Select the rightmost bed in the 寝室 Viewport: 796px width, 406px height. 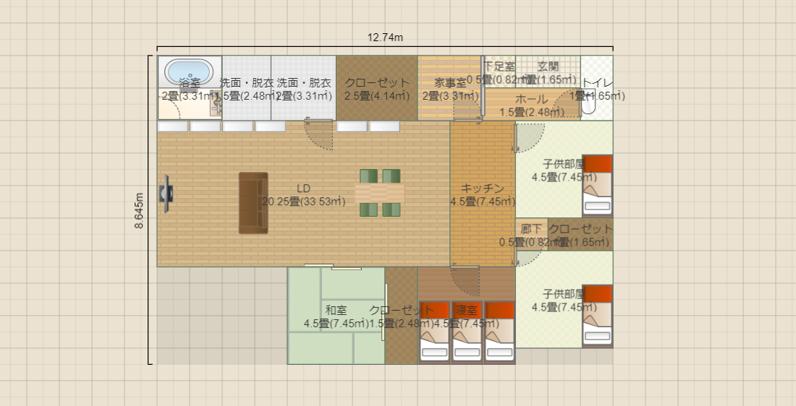pos(499,332)
